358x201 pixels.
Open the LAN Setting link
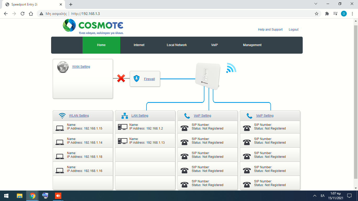[x=140, y=116]
